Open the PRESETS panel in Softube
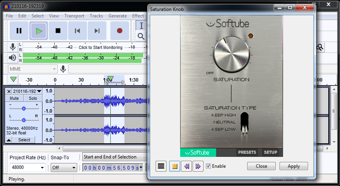This screenshot has height=186, width=340. [247, 152]
